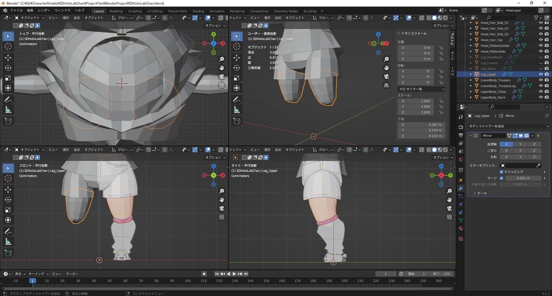Open the XYZ オイラー角 rotation mode dropdown
552x296 pixels.
click(421, 89)
